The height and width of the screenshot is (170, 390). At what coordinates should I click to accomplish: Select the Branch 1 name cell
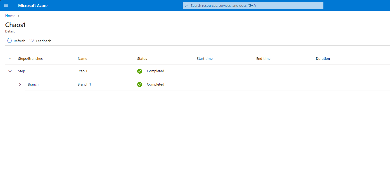click(84, 84)
